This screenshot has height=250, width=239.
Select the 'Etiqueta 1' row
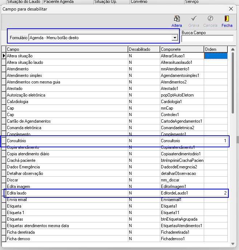(114, 213)
